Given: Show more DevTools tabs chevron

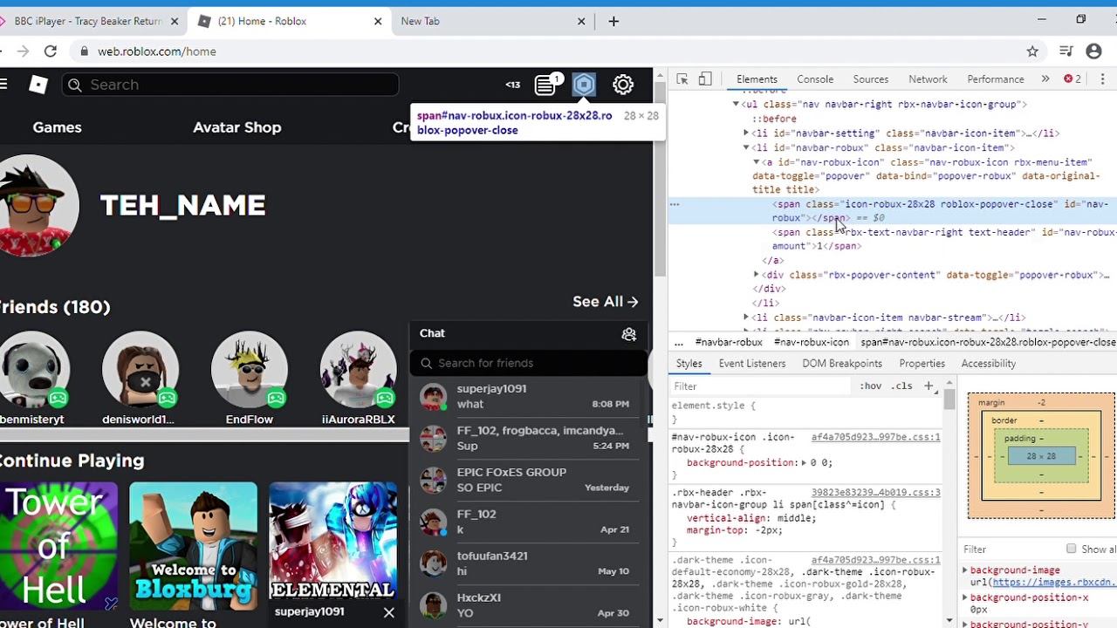Looking at the screenshot, I should pyautogui.click(x=1045, y=78).
